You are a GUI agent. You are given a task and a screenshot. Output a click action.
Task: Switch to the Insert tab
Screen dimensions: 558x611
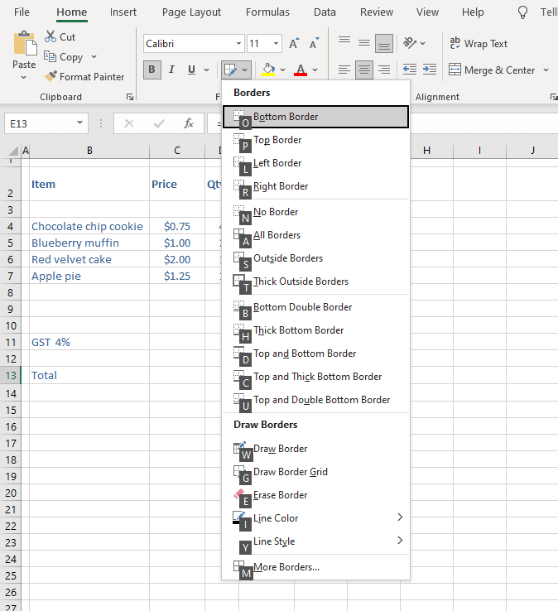click(x=123, y=12)
